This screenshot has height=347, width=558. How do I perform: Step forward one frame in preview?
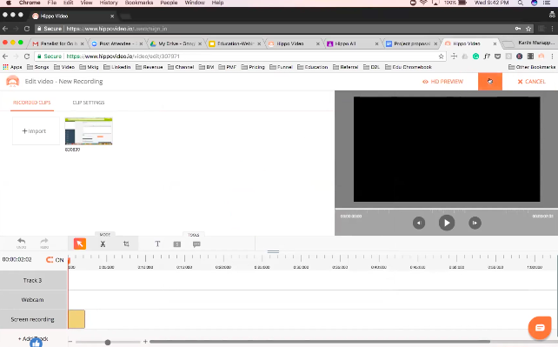(475, 224)
